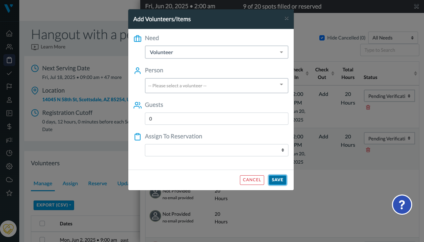Click the blue help question mark button
The height and width of the screenshot is (242, 424).
click(x=402, y=204)
